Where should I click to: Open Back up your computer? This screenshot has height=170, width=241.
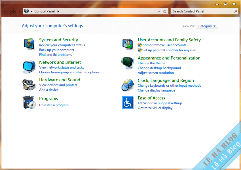point(57,50)
